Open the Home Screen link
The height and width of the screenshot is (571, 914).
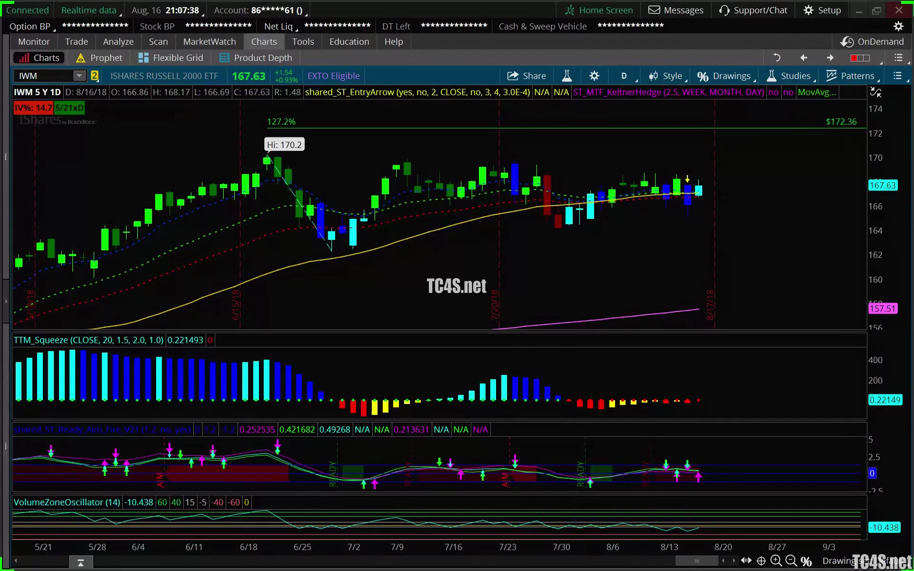599,10
